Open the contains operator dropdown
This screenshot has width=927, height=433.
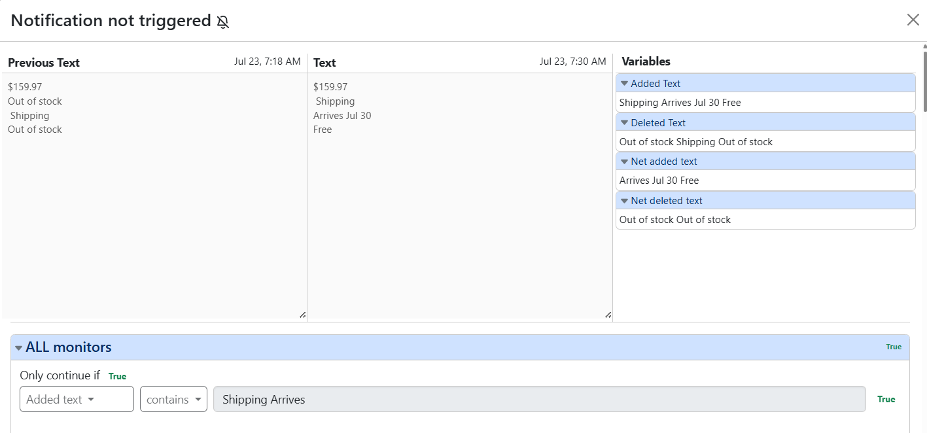(173, 399)
